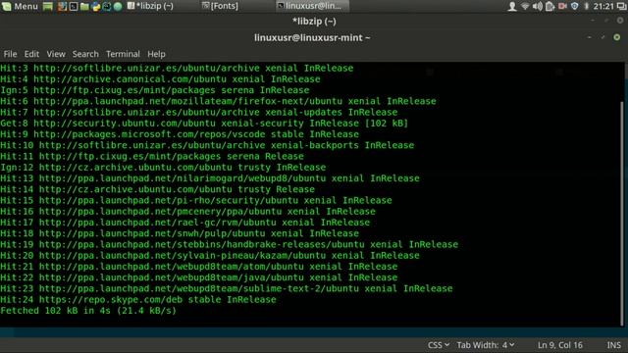Screen dimensions: 628x353
Task: Click the Hit:23 sublime-text-2 line
Action: [x=227, y=288]
